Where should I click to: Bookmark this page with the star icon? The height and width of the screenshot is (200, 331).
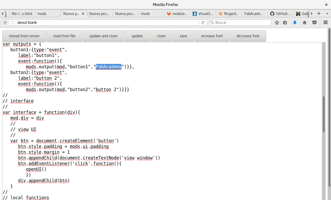tap(277, 23)
